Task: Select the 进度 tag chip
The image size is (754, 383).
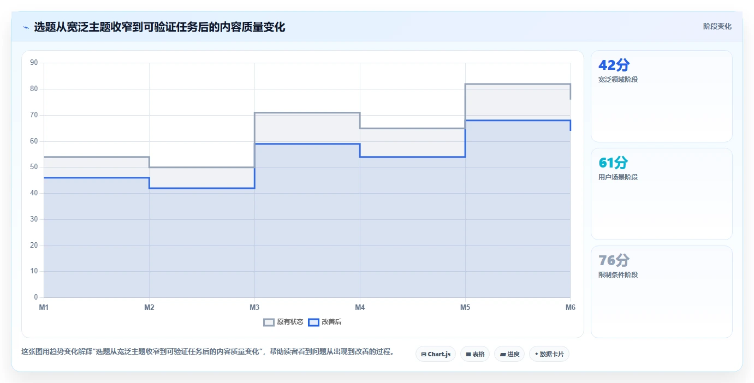Action: coord(509,354)
